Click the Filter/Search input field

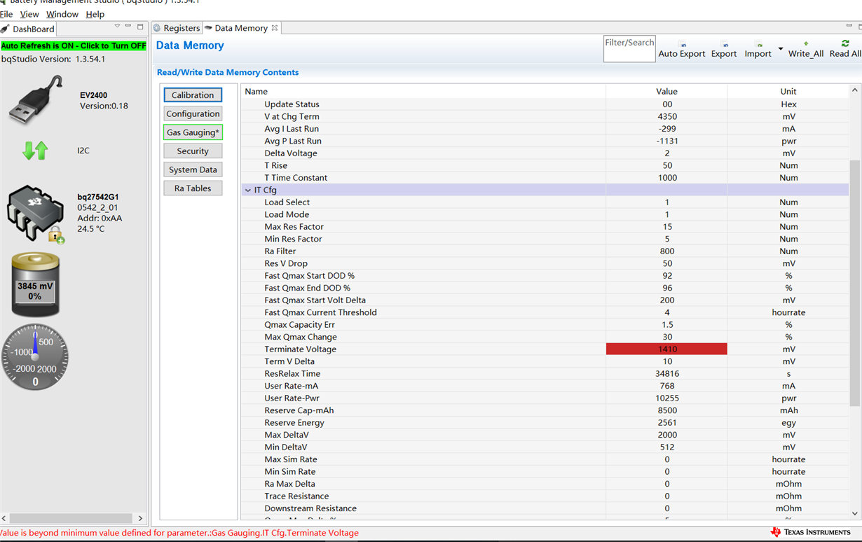click(629, 48)
